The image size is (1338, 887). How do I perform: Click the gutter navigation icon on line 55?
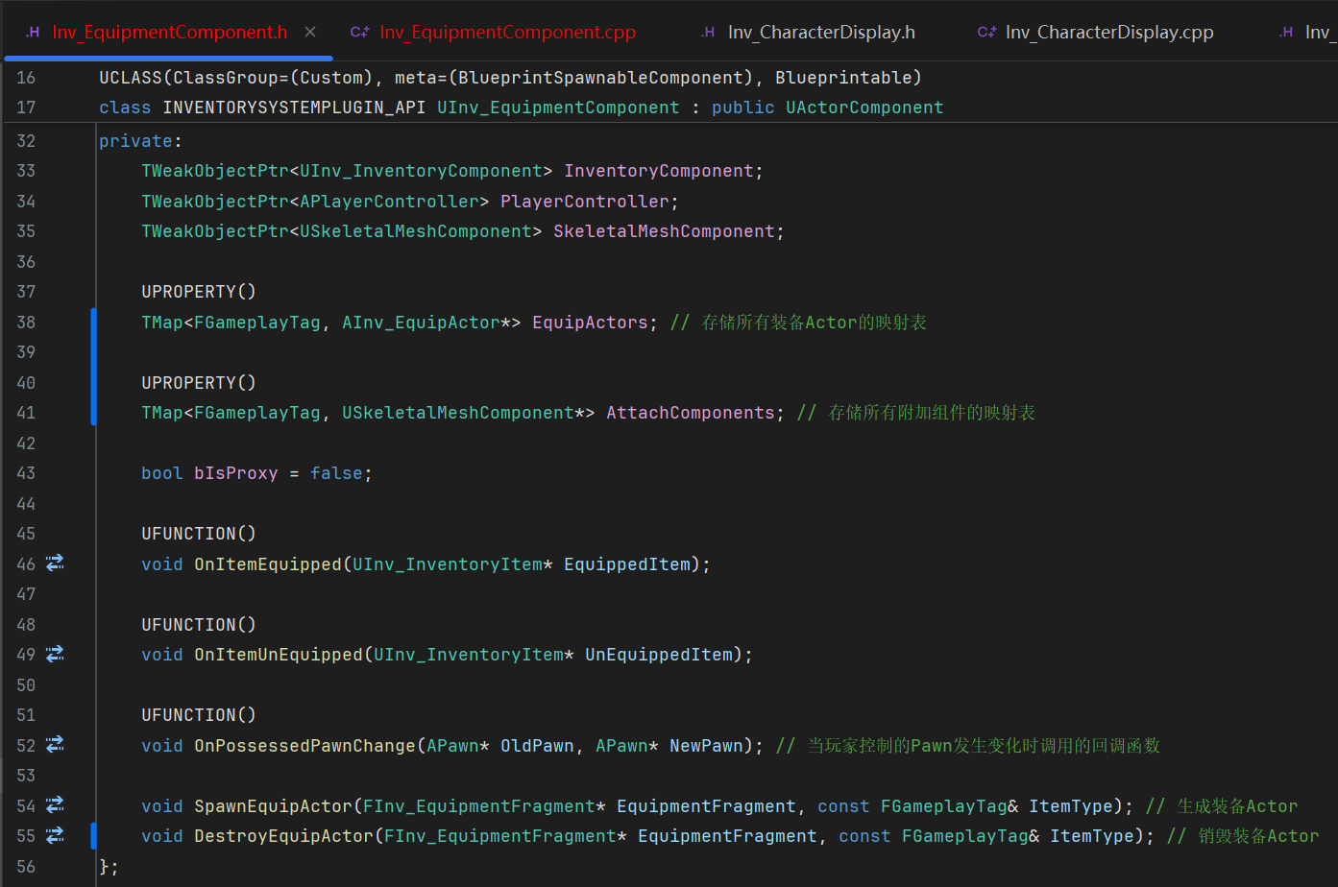56,835
